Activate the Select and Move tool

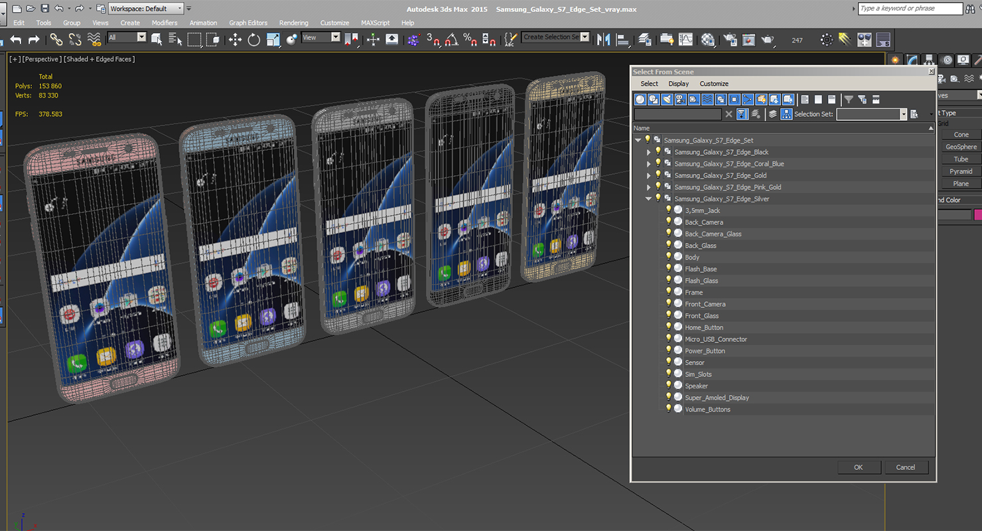(x=235, y=40)
